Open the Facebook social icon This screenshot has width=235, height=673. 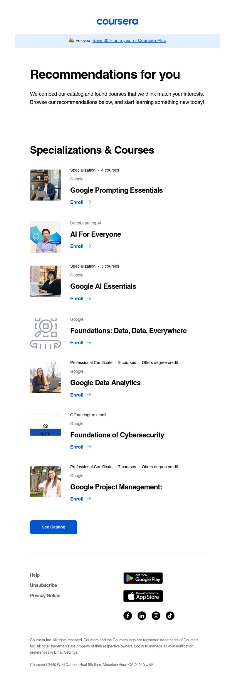pos(128,615)
